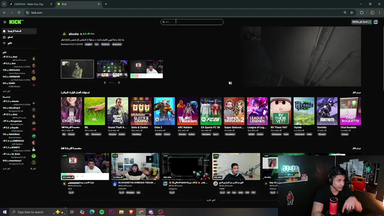Show previous featured stream with left arrow
The image size is (384, 216).
(x=105, y=82)
